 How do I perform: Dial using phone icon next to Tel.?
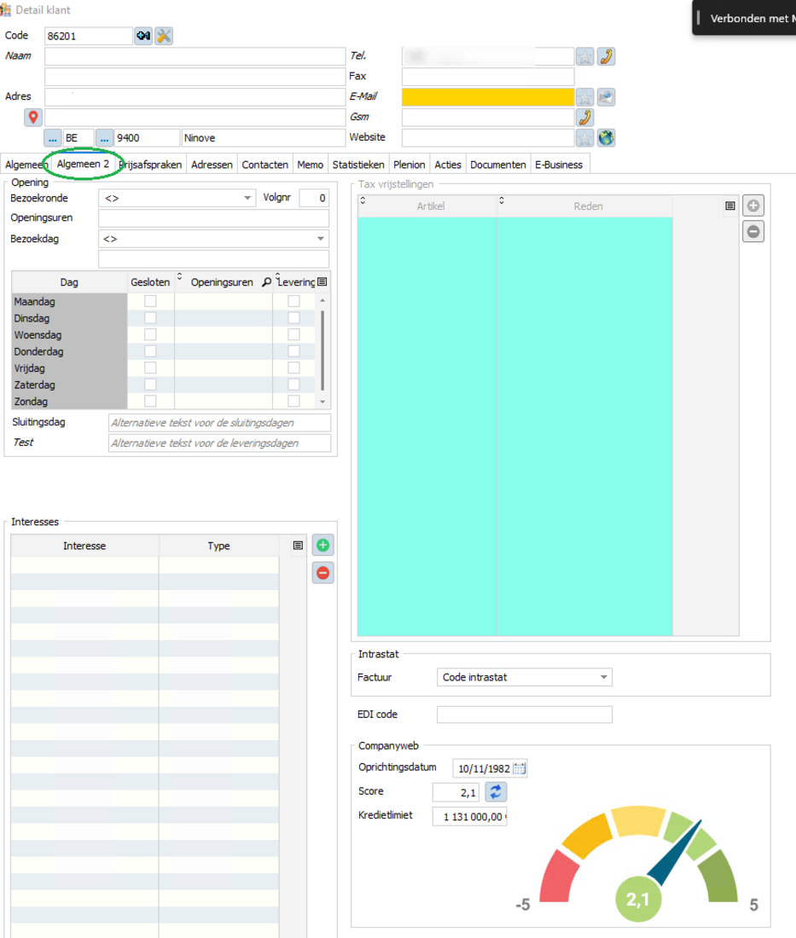click(x=606, y=57)
